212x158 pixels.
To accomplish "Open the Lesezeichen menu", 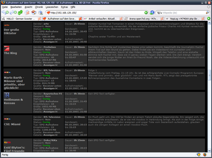I will click(x=52, y=7).
